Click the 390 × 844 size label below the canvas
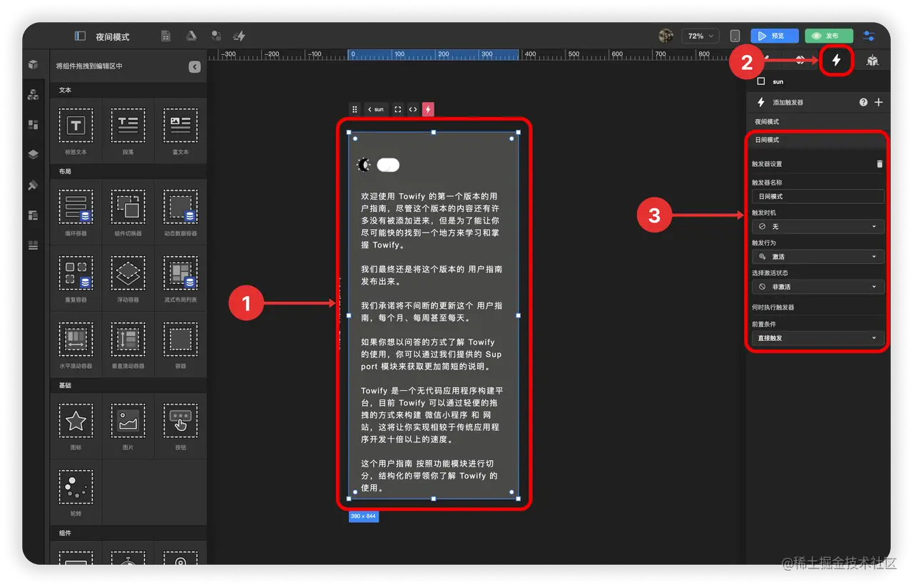The width and height of the screenshot is (913, 587). (x=363, y=516)
